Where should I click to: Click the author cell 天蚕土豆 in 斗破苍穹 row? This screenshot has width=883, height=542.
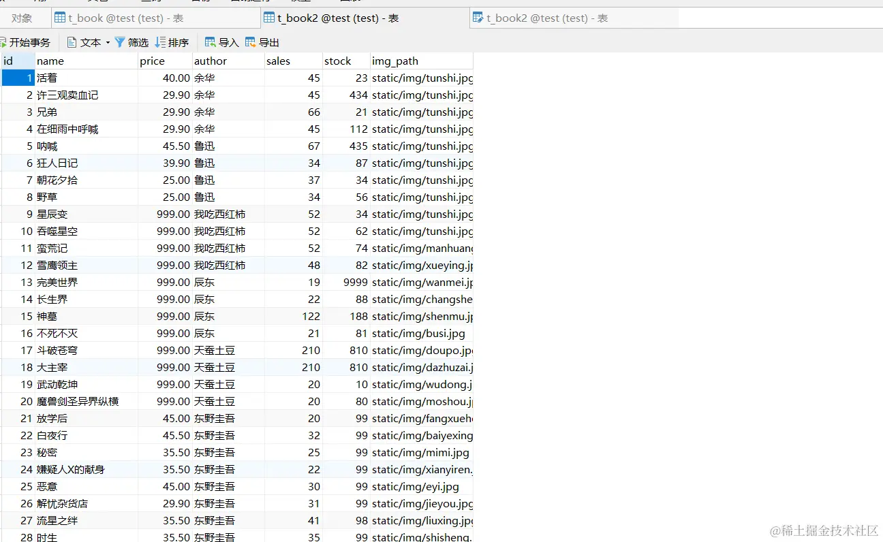point(228,350)
